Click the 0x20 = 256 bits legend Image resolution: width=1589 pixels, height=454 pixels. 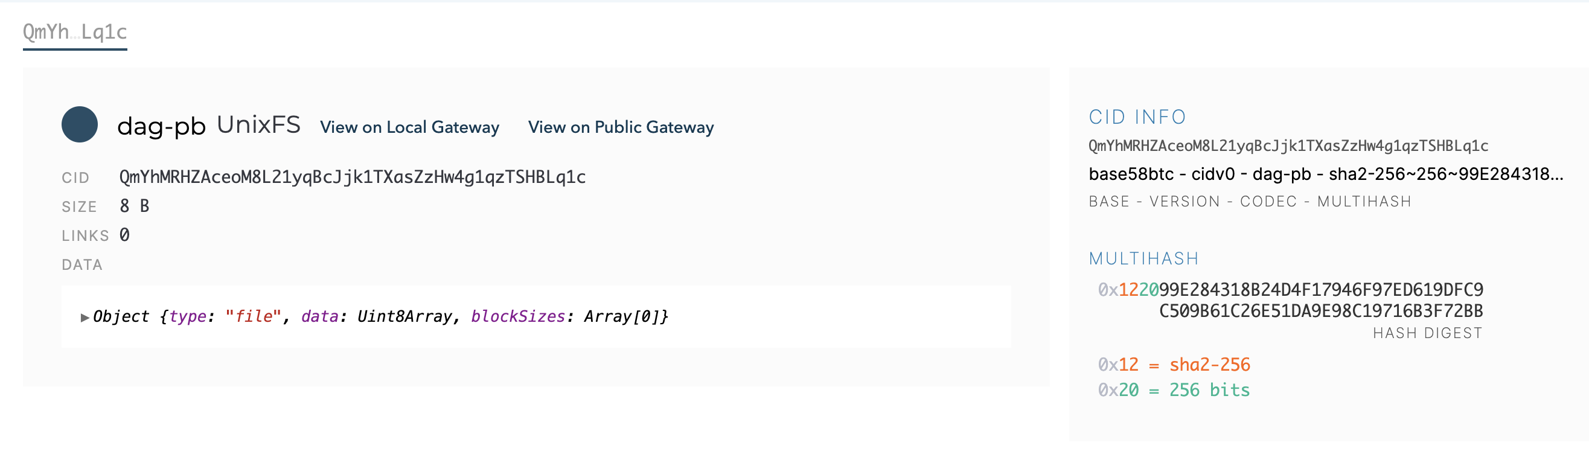point(1174,390)
